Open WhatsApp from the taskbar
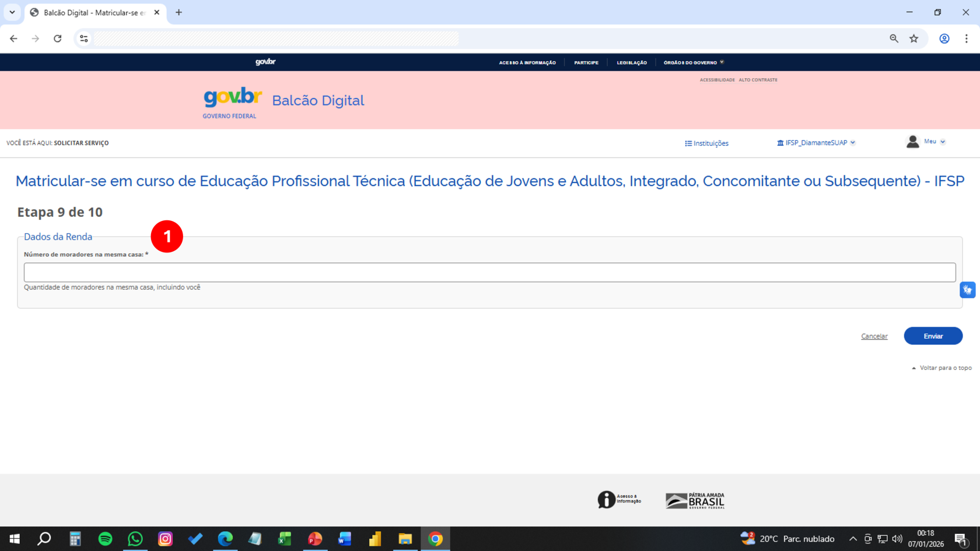980x551 pixels. [x=135, y=539]
